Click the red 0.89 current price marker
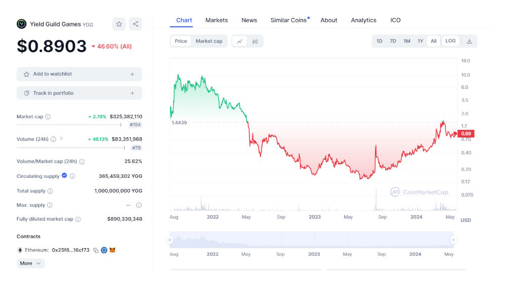 click(466, 133)
